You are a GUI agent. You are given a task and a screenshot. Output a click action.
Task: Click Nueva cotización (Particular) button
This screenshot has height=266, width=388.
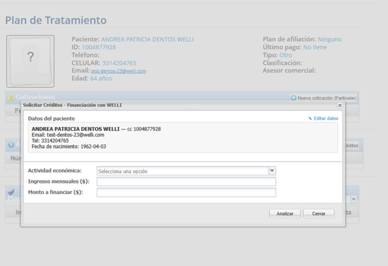[x=324, y=98]
